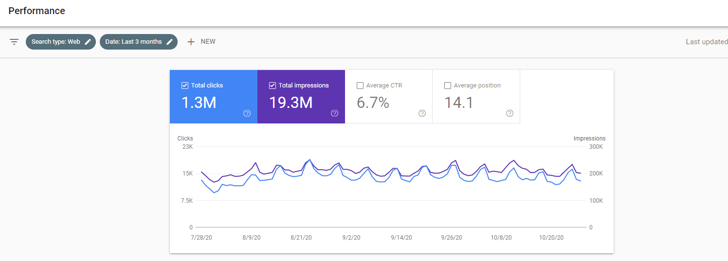Screen dimensions: 728x261
Task: Enable the Average CTR checkbox
Action: [360, 86]
